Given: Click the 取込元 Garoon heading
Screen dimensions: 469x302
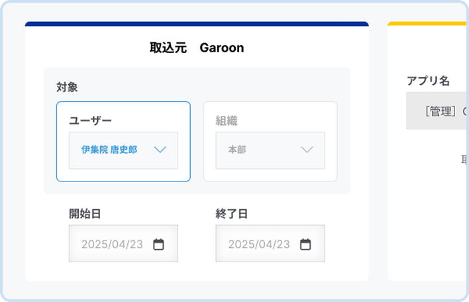Looking at the screenshot, I should click(197, 48).
